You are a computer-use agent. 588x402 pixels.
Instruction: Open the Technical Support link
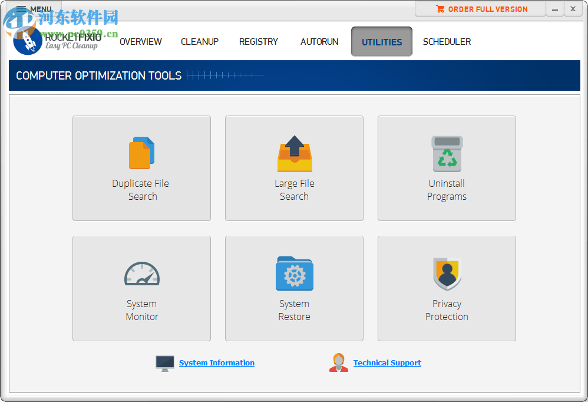387,363
